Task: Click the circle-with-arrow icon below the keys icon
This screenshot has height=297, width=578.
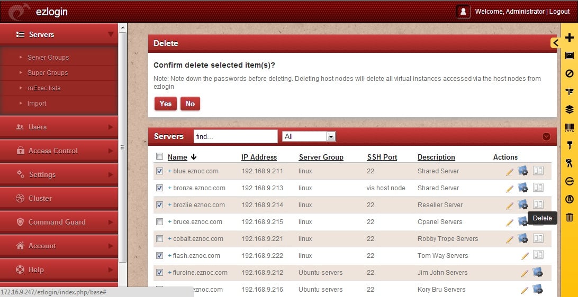Action: (x=569, y=181)
